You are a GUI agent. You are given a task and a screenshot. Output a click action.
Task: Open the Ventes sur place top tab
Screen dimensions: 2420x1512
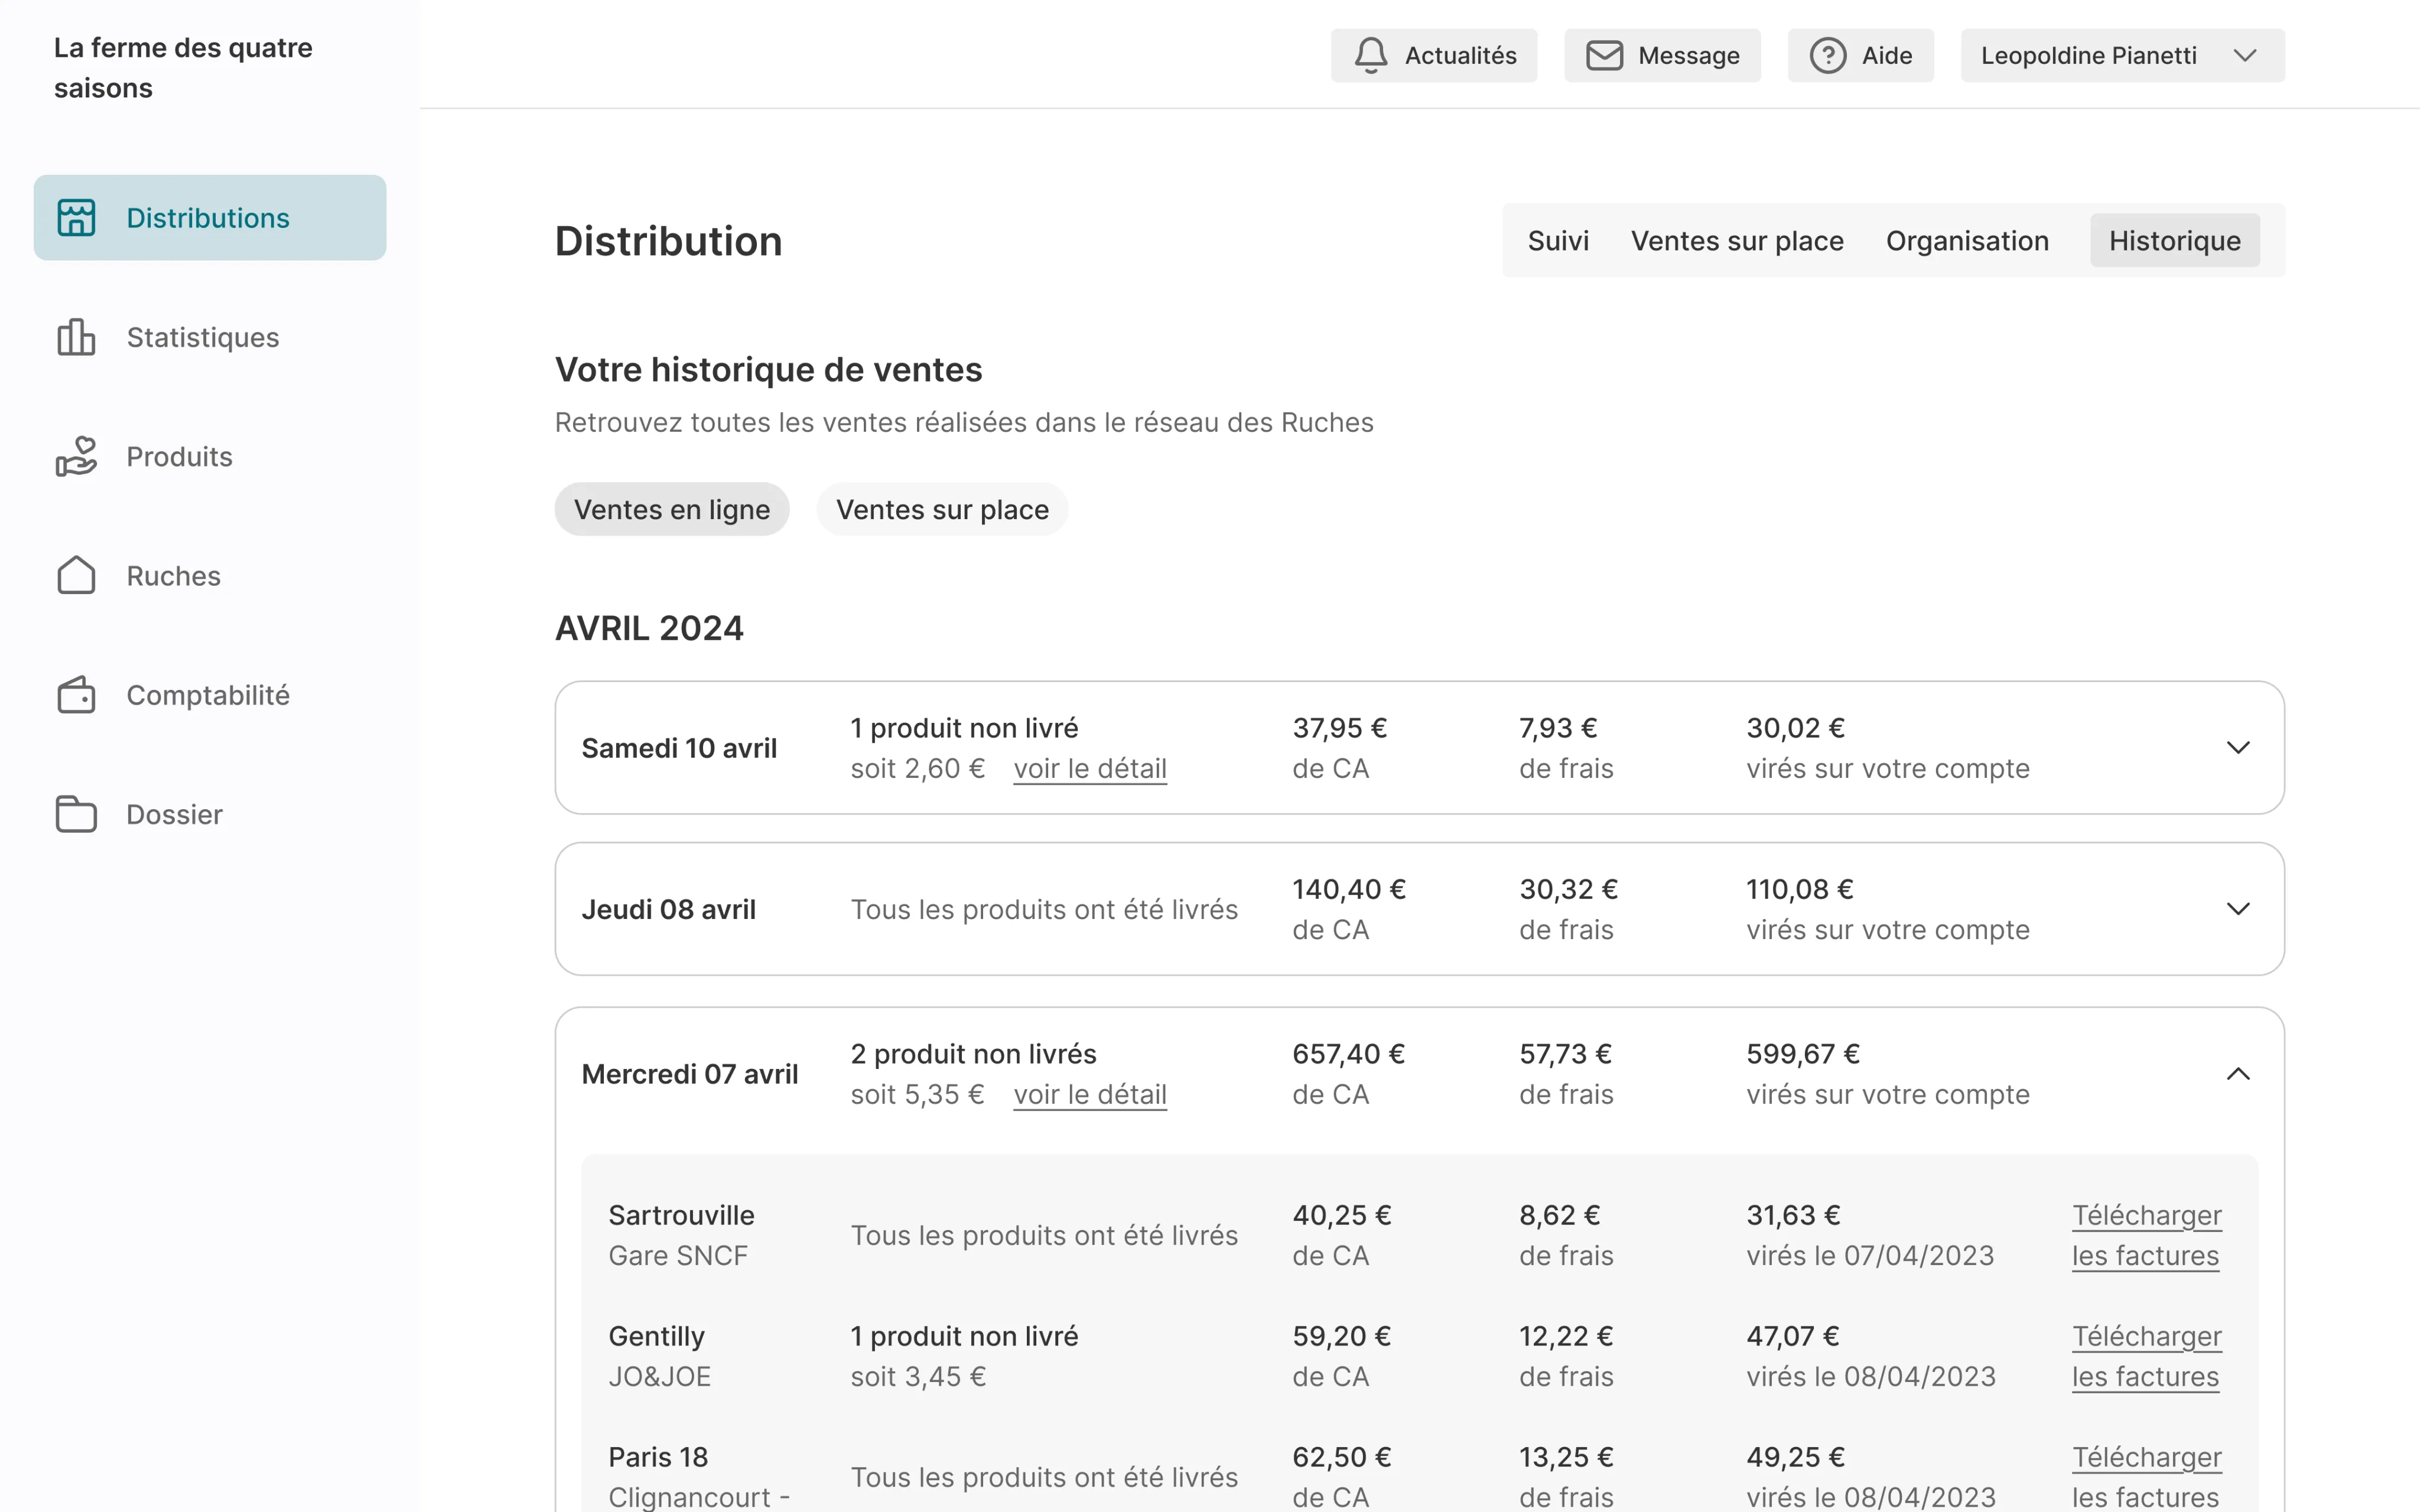point(1737,241)
